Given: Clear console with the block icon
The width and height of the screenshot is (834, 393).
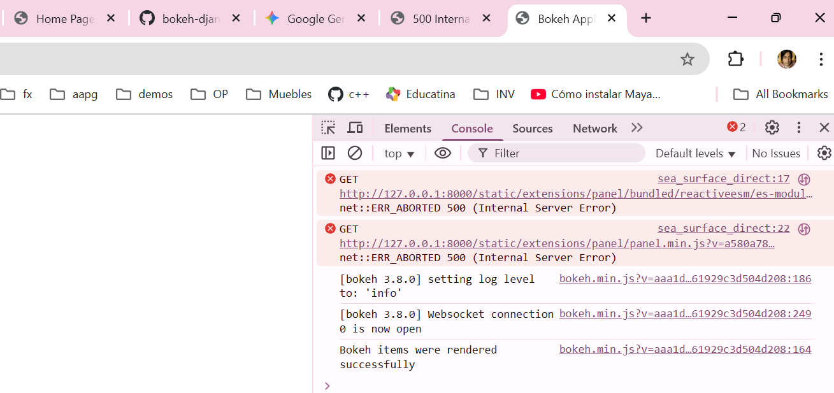Looking at the screenshot, I should [x=355, y=153].
